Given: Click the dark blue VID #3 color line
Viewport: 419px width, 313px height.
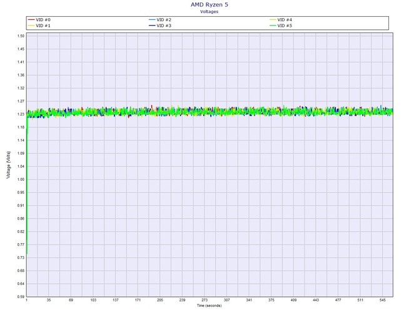Looking at the screenshot, I should (152, 26).
